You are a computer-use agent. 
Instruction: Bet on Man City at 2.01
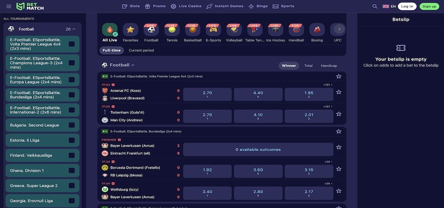pos(308,116)
